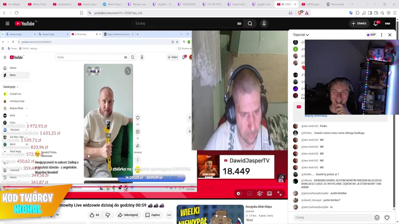The height and width of the screenshot is (224, 399).
Task: Click username @D3stin_ in chat
Action: click(307, 133)
